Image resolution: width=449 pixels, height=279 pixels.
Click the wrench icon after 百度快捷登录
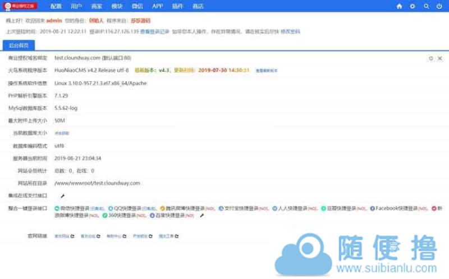201,215
